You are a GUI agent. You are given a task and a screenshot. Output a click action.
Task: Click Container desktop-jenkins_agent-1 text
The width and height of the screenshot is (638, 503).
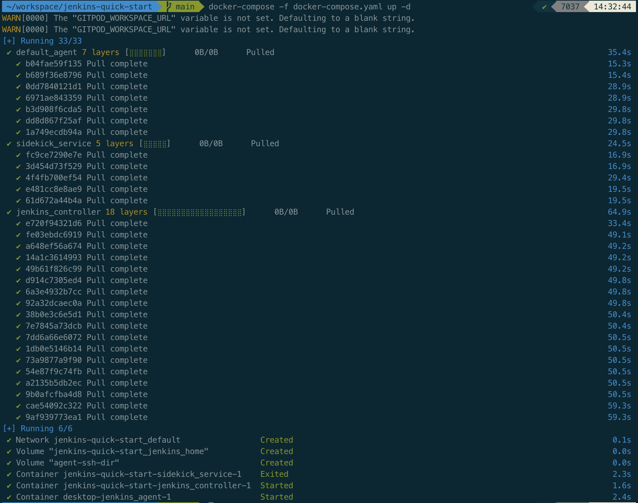coord(94,497)
